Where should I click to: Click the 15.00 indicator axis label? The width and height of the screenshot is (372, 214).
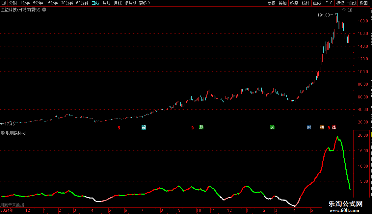pos(363,151)
